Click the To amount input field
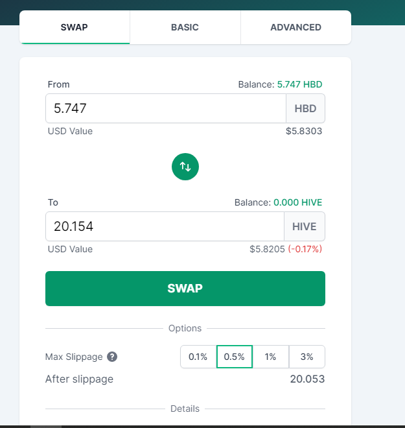 tap(165, 226)
